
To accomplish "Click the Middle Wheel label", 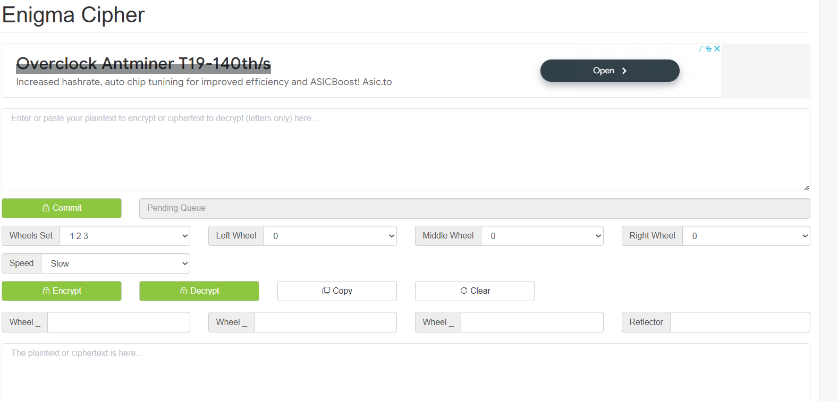I will pyautogui.click(x=448, y=236).
